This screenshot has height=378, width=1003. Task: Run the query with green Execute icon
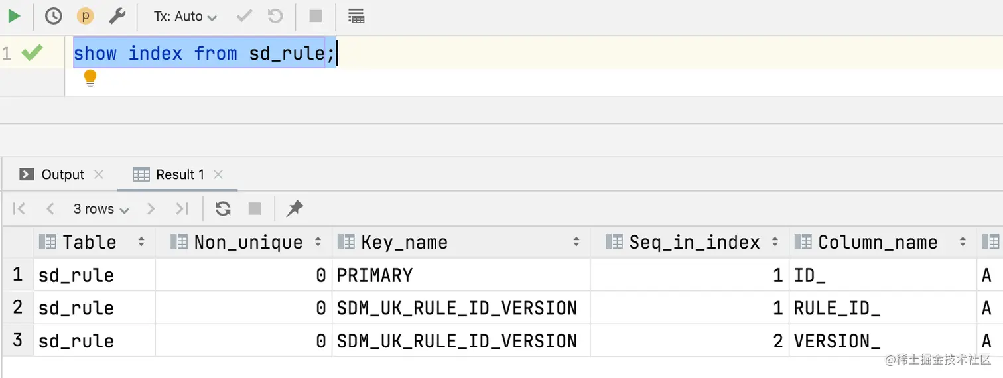14,16
